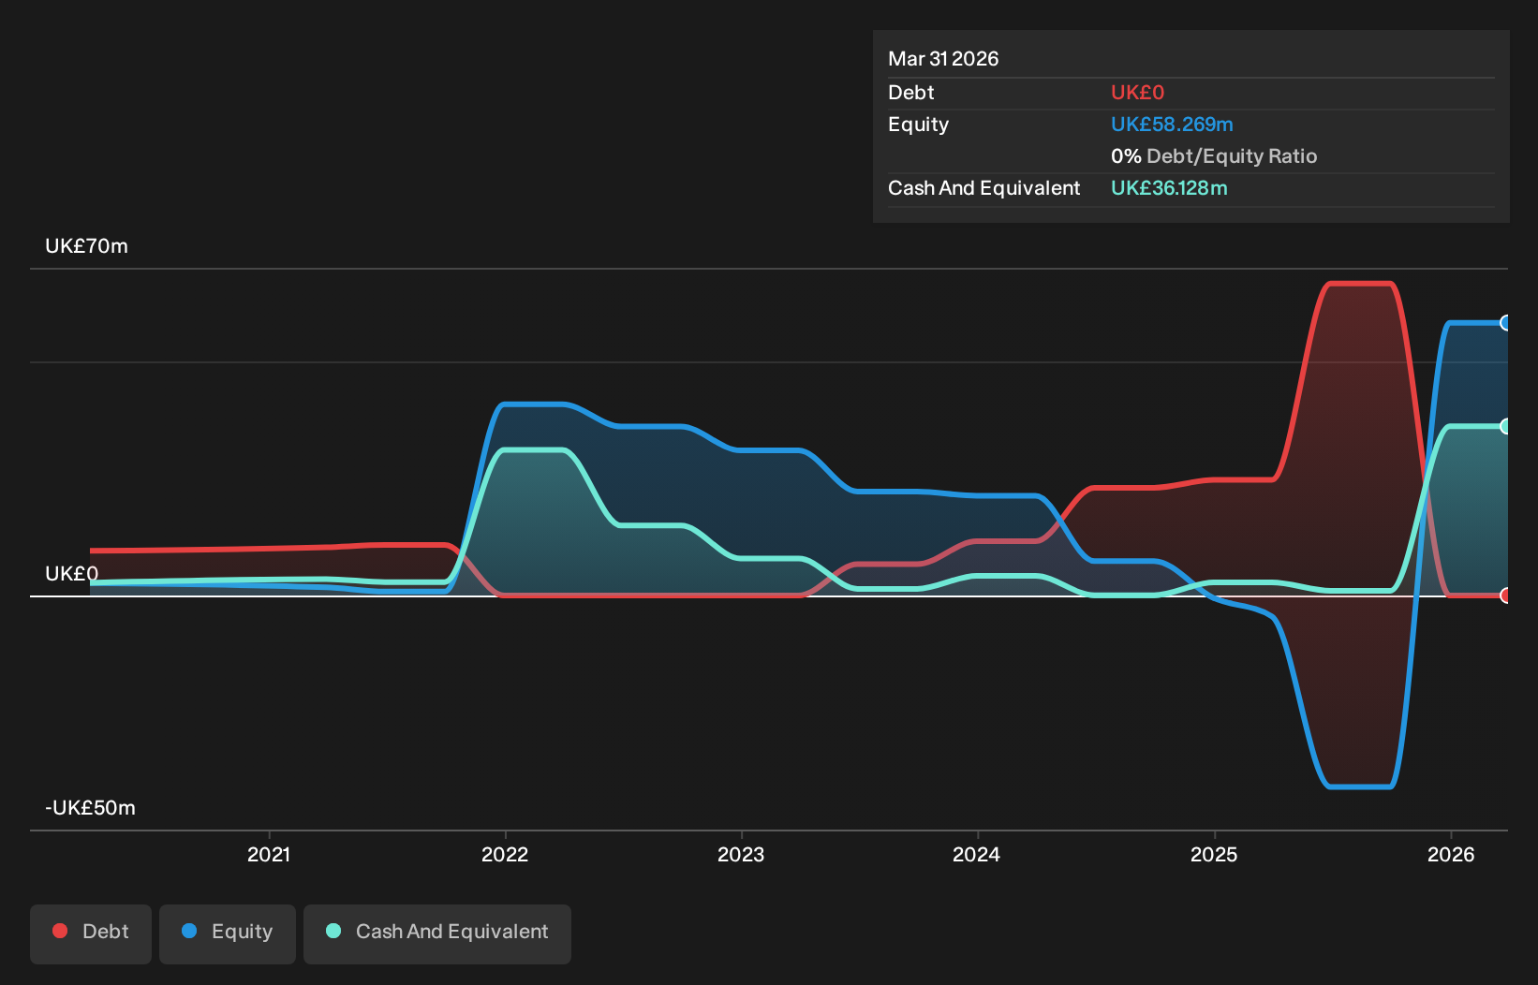The image size is (1538, 985).
Task: Click the UK£36.128m cash value
Action: click(1169, 188)
